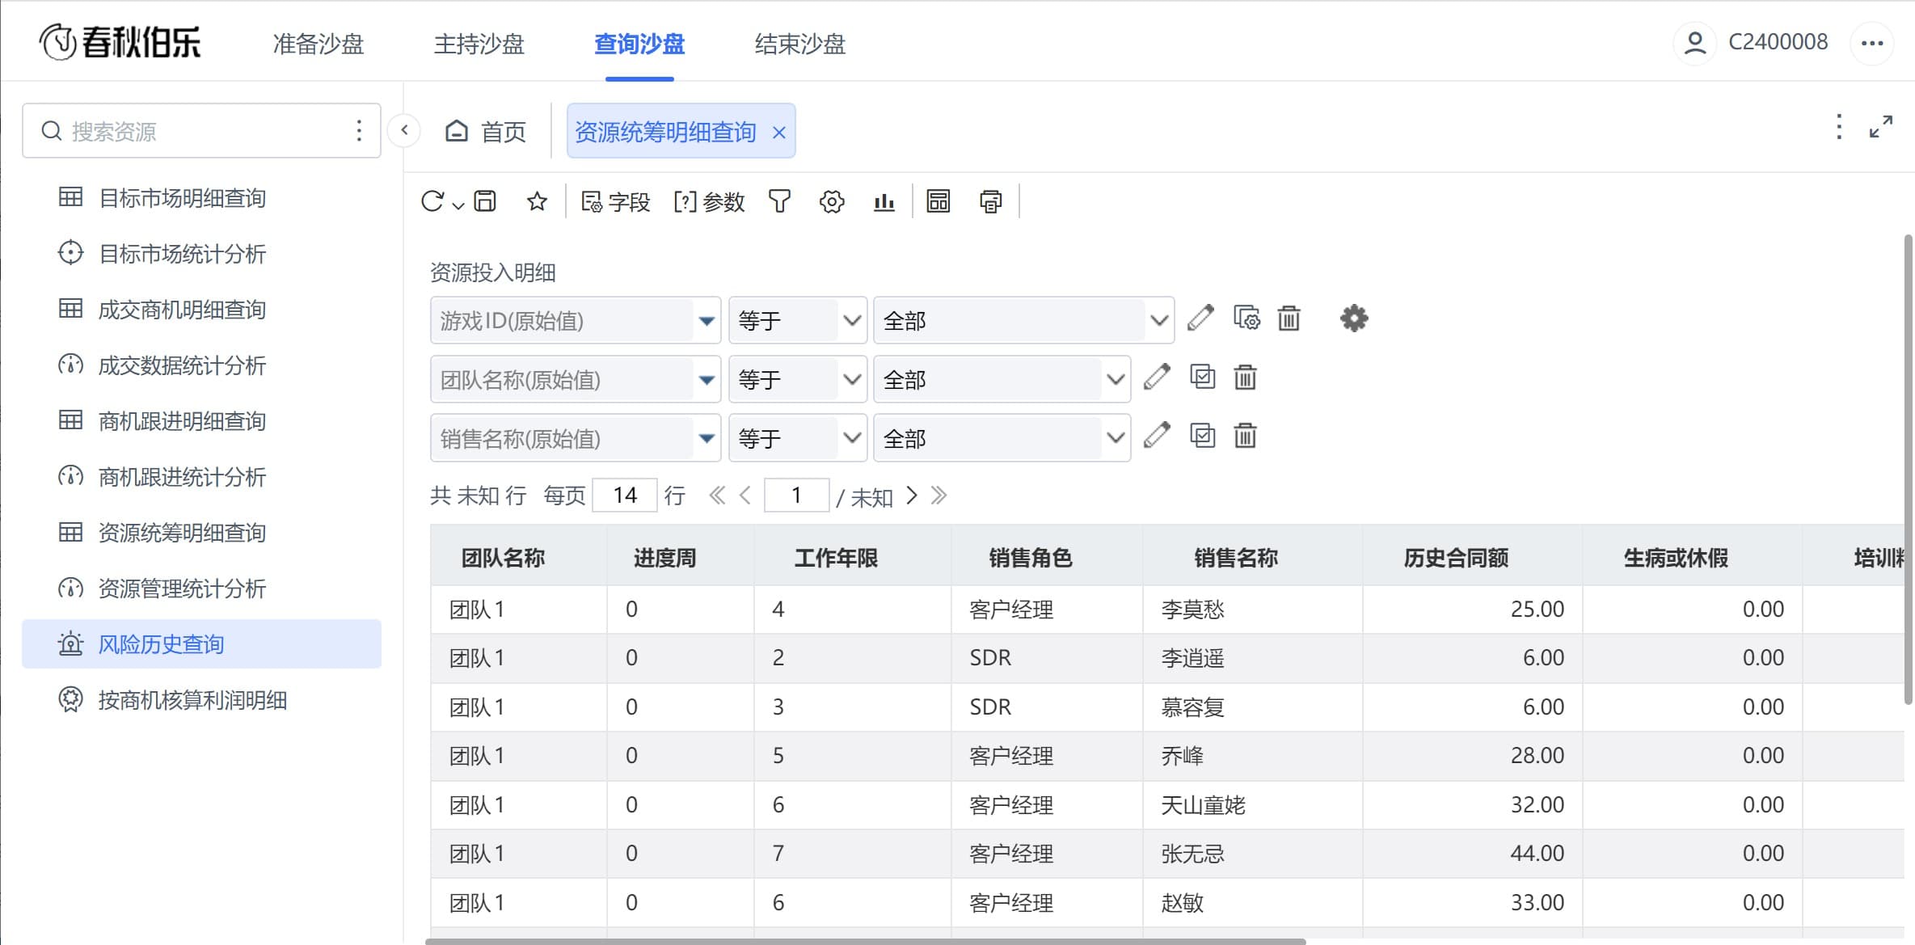The width and height of the screenshot is (1915, 945).
Task: Open 目标市场明细查询 in sidebar
Action: point(202,198)
